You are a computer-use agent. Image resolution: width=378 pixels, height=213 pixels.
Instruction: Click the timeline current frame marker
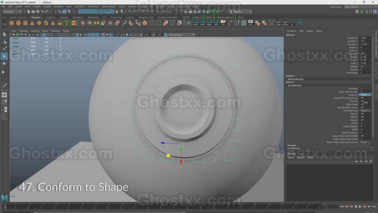(x=4, y=207)
